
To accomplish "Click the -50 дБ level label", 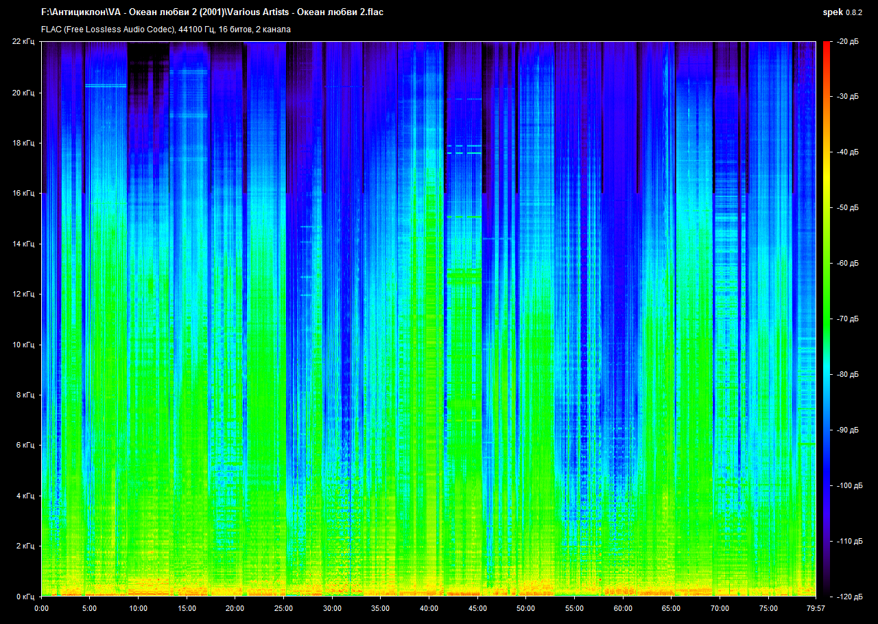I will pos(846,208).
